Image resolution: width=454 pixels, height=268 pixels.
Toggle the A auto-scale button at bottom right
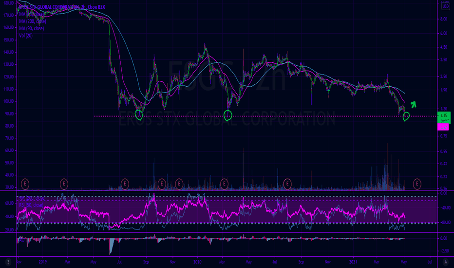tap(445, 262)
